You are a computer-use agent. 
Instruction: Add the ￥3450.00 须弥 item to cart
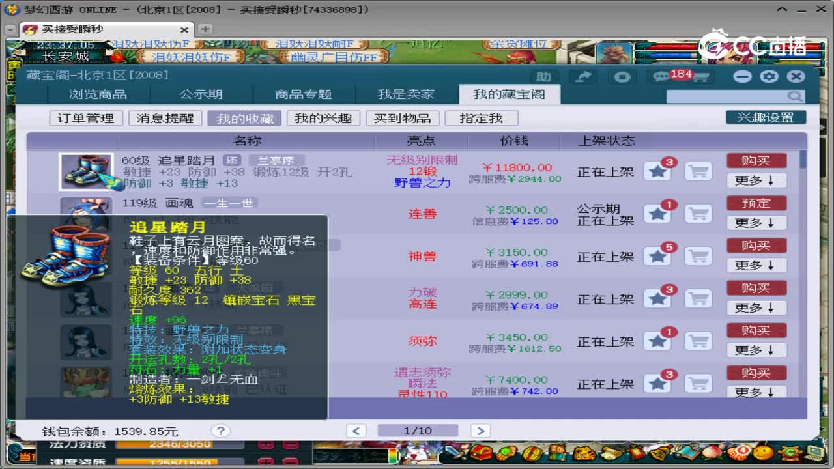698,341
